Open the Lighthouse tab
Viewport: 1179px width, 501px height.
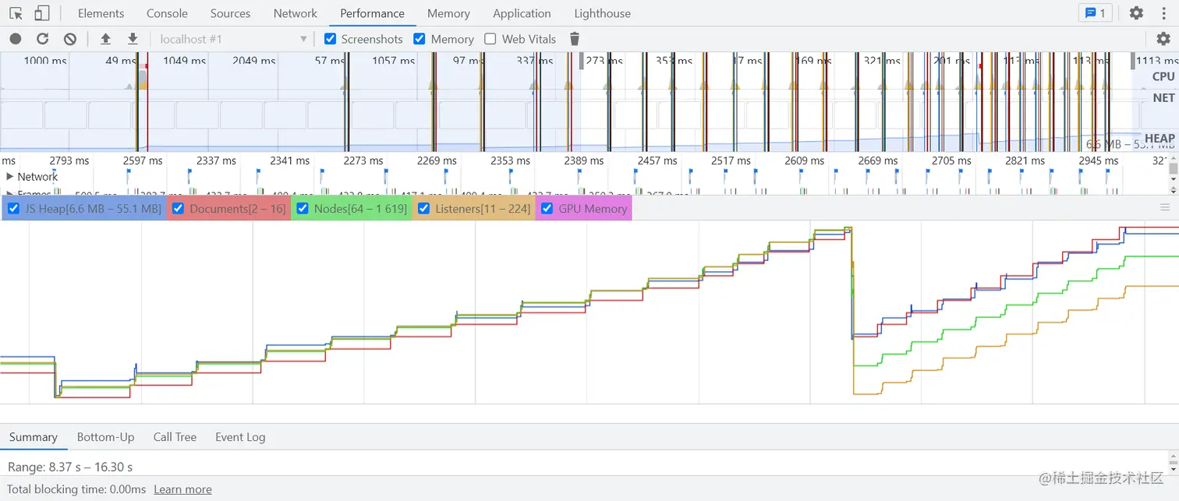point(602,13)
